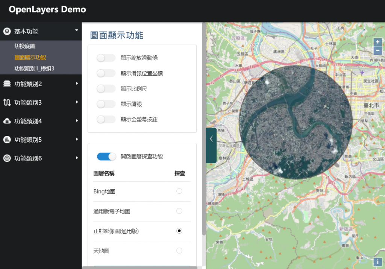Click 臺北市 label on the map

(371, 105)
